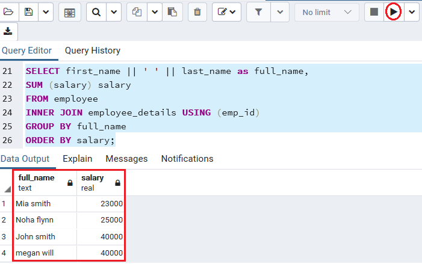Click line number 24 in the gutter

tap(8, 112)
